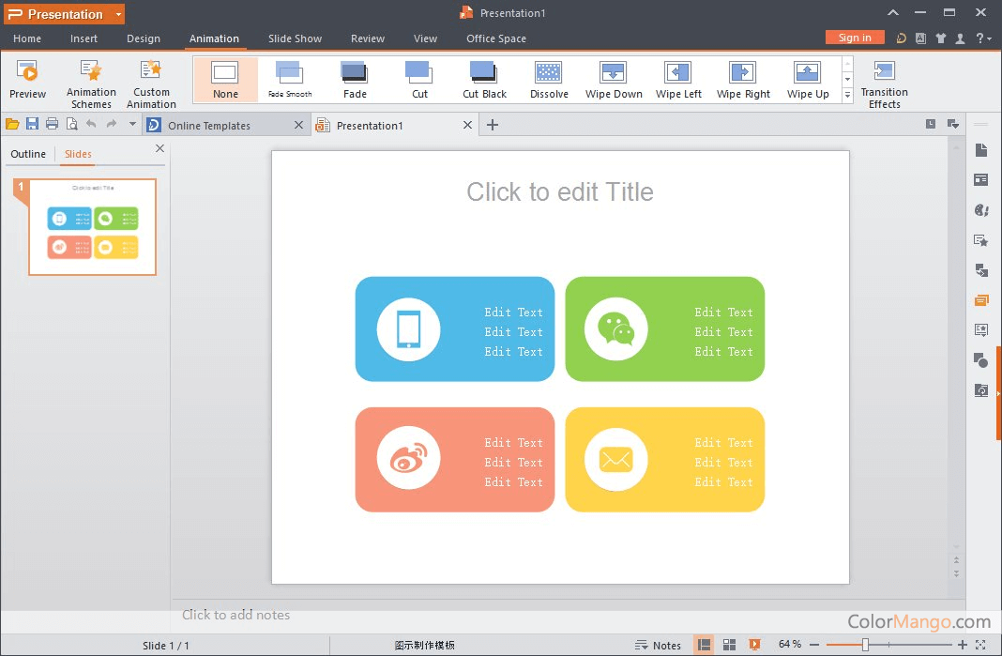This screenshot has width=1002, height=656.
Task: Toggle the Notes pane from status bar
Action: pos(658,645)
